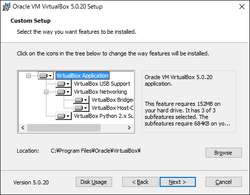Screen dimensions: 250x195
Task: Select the VirtualBox USB Support tree item
Action: pyautogui.click(x=102, y=84)
